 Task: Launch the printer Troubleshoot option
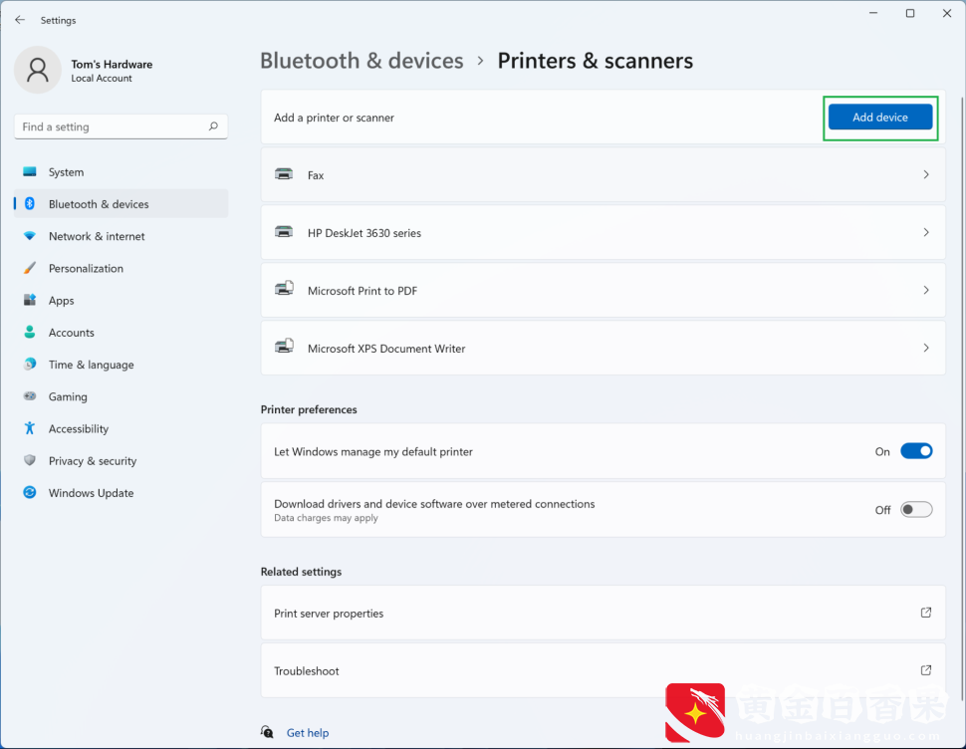click(x=603, y=670)
